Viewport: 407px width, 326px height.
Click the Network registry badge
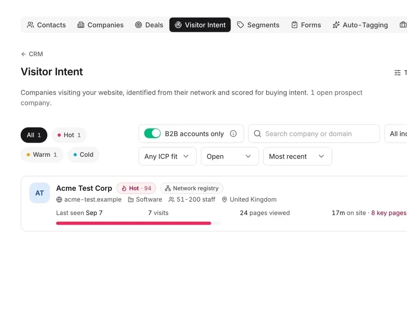[x=191, y=188]
